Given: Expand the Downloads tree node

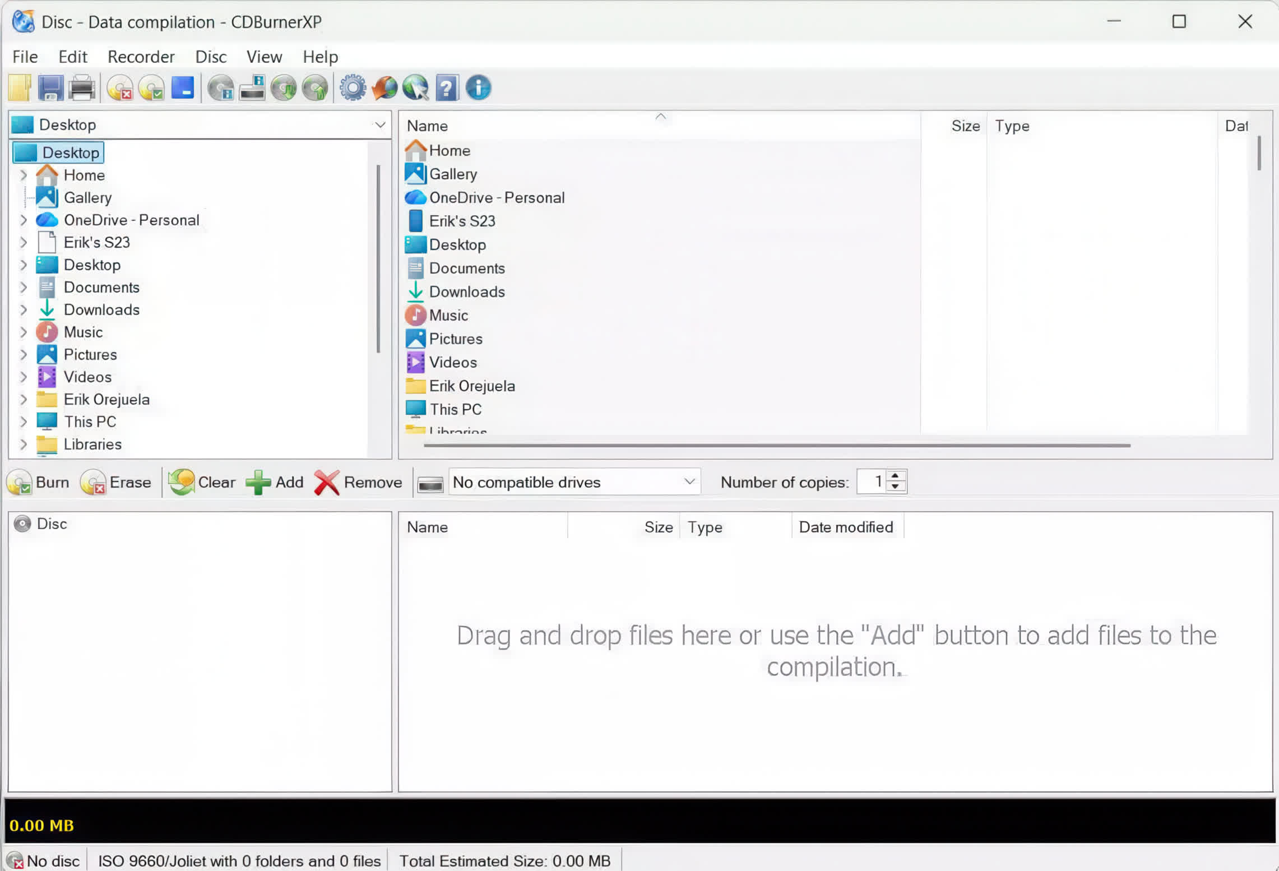Looking at the screenshot, I should (x=23, y=309).
